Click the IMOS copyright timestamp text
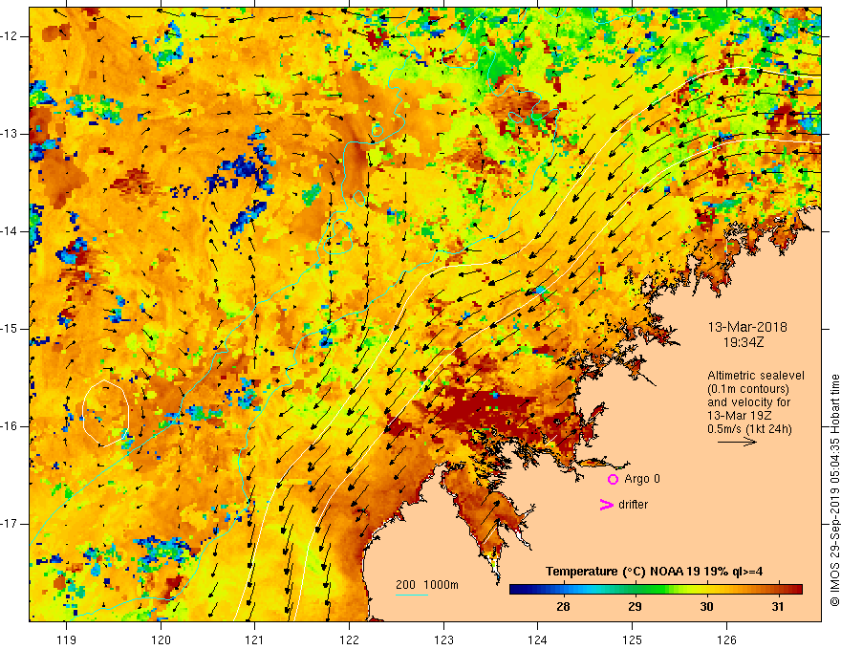This screenshot has width=841, height=650. click(834, 490)
